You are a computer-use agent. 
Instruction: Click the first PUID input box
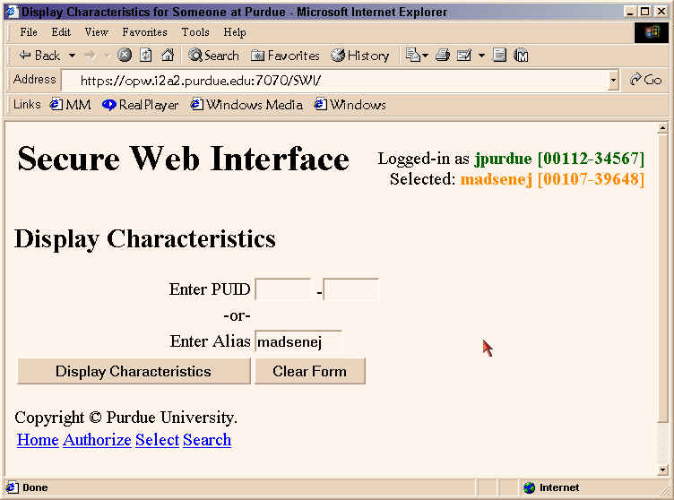[x=282, y=289]
